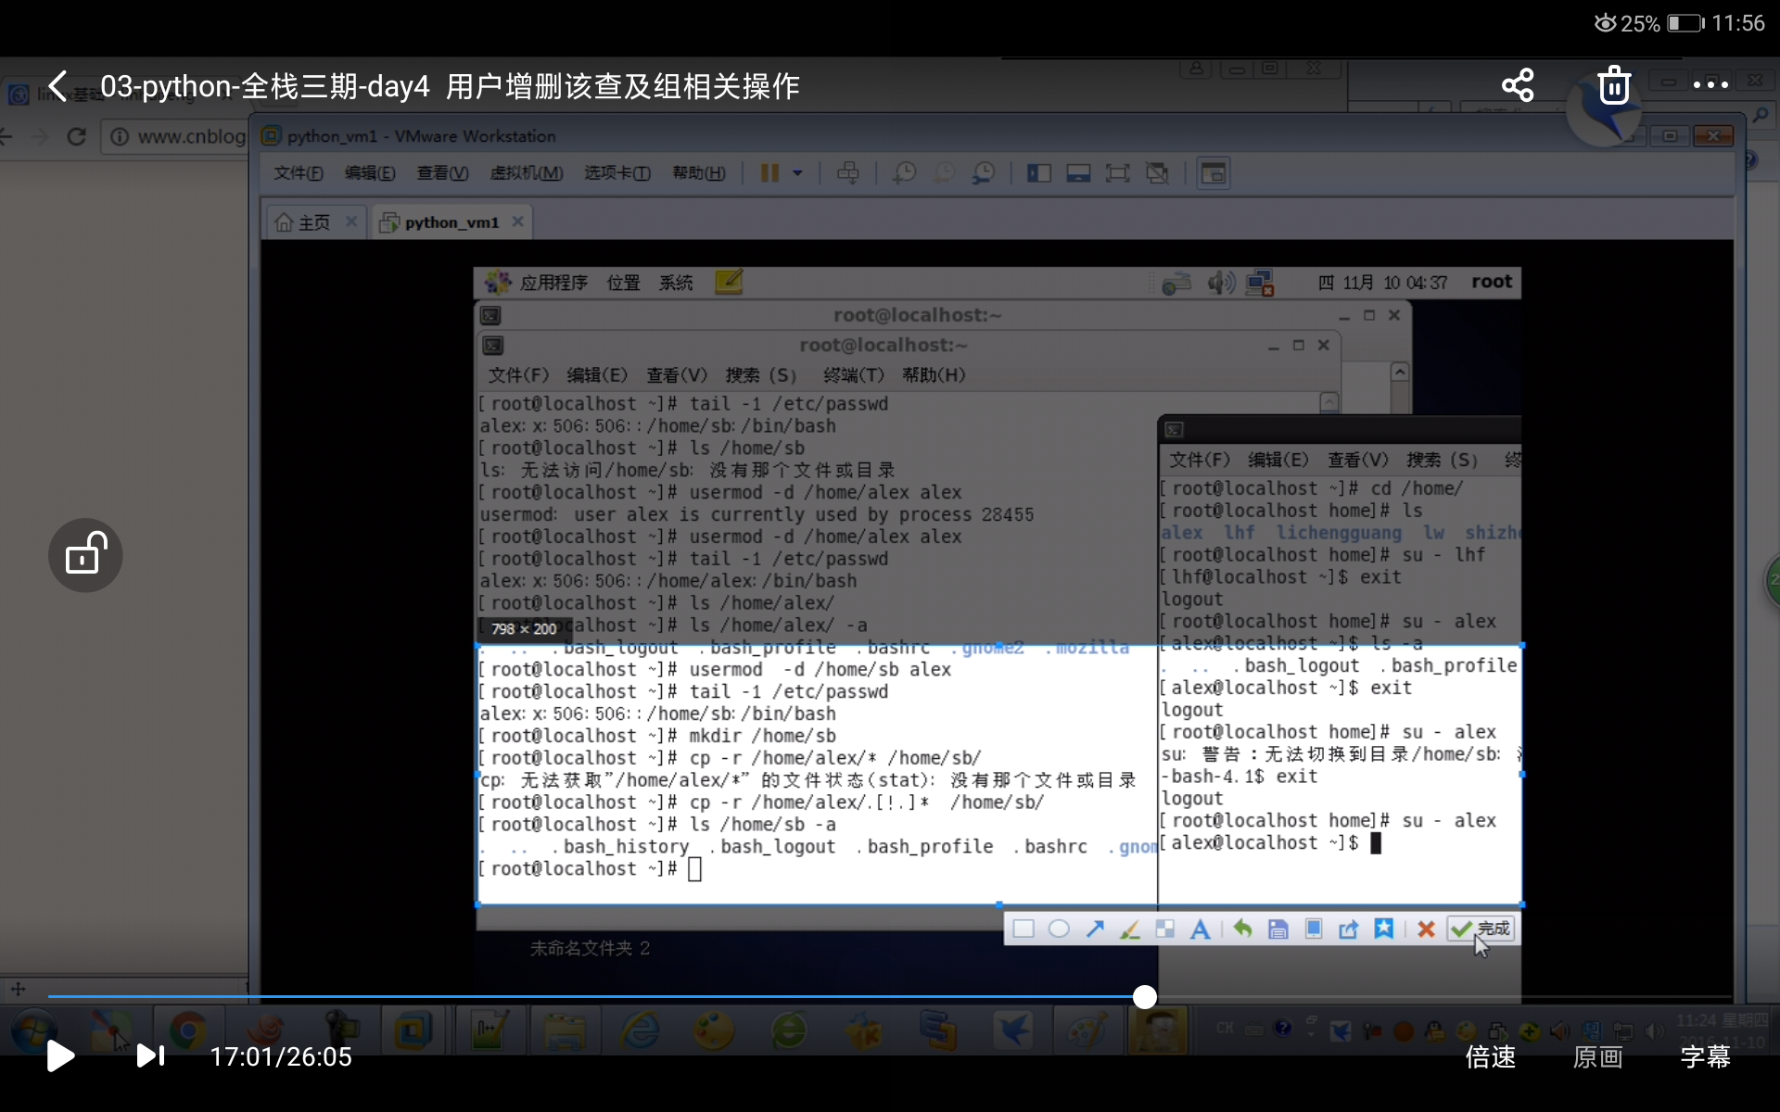Click the date and time in the GNOME panel
The width and height of the screenshot is (1780, 1112).
[1381, 283]
